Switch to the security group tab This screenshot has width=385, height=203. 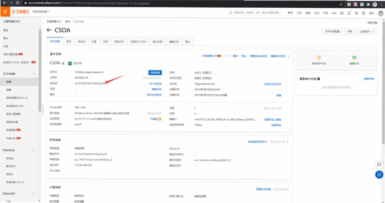81,42
